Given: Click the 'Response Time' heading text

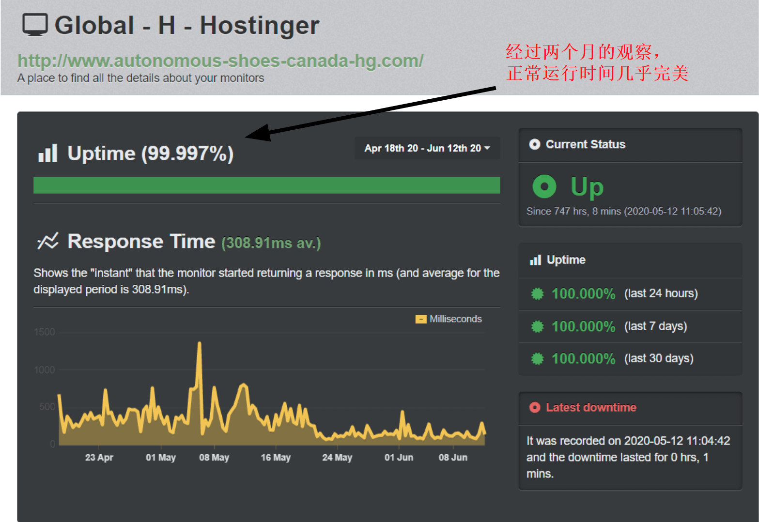Looking at the screenshot, I should pyautogui.click(x=141, y=241).
